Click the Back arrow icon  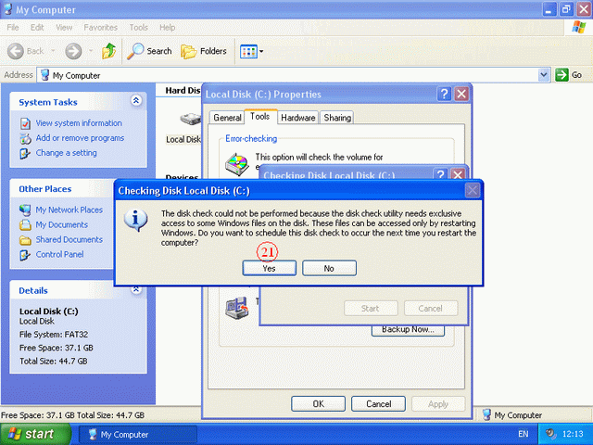(x=16, y=51)
